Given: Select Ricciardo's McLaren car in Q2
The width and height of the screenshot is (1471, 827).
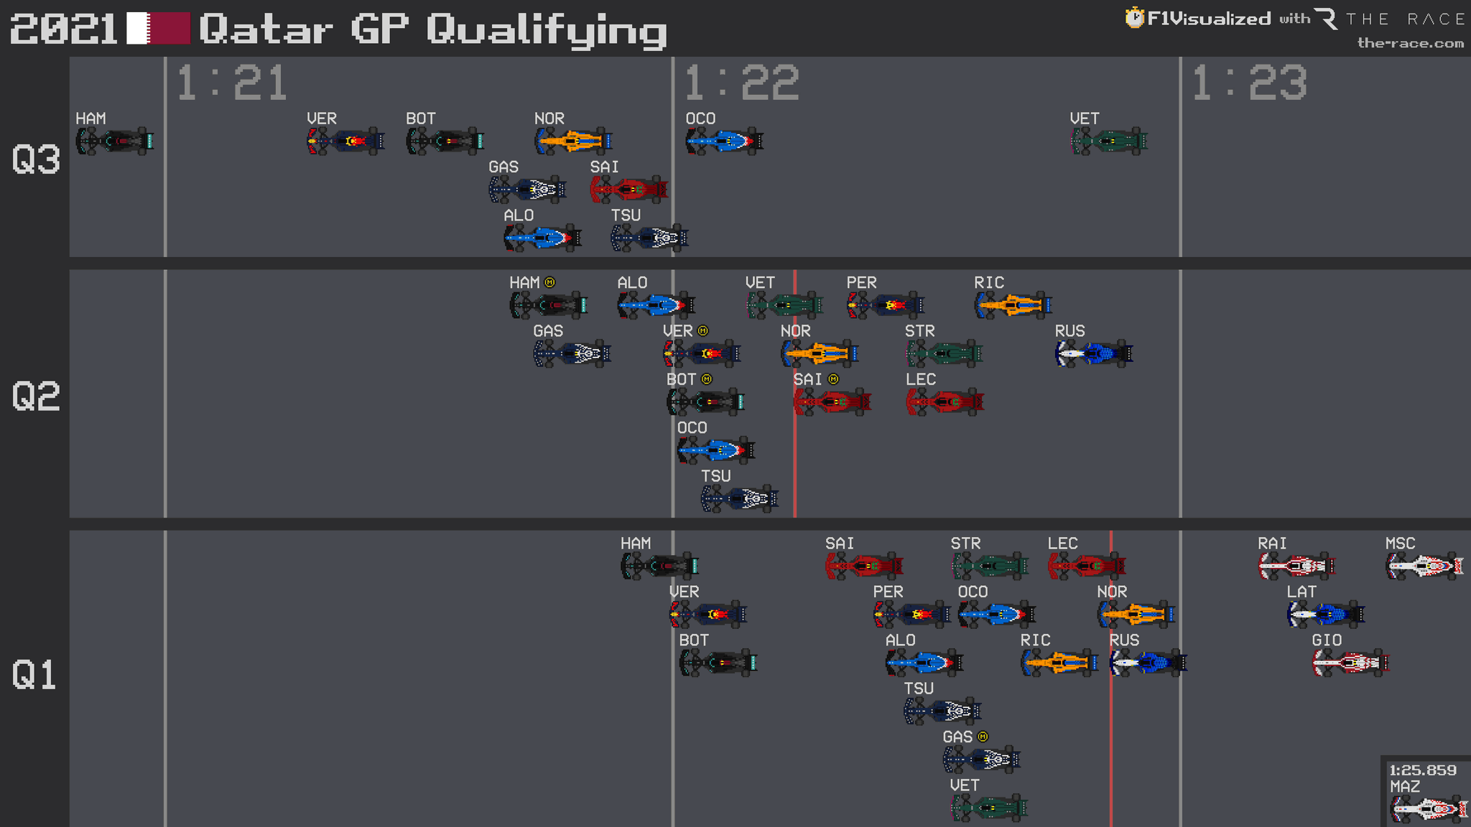Looking at the screenshot, I should coord(1013,305).
